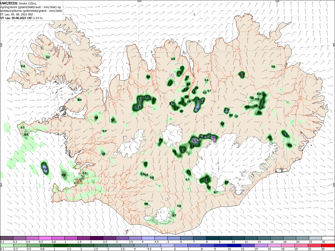Image resolution: width=335 pixels, height=251 pixels.
Task: Click the 'rigning/skúrir' legend description line
Action: pyautogui.click(x=30, y=7)
